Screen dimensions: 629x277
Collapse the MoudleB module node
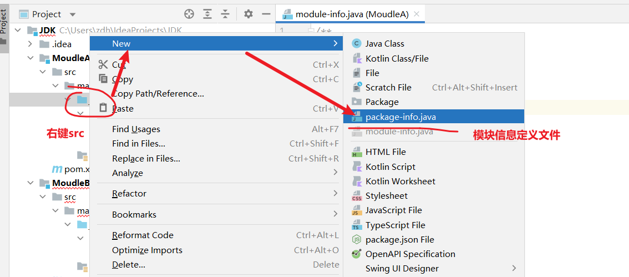tap(30, 183)
